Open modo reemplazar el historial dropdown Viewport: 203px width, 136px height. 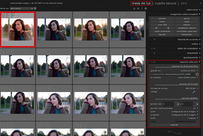click(174, 121)
